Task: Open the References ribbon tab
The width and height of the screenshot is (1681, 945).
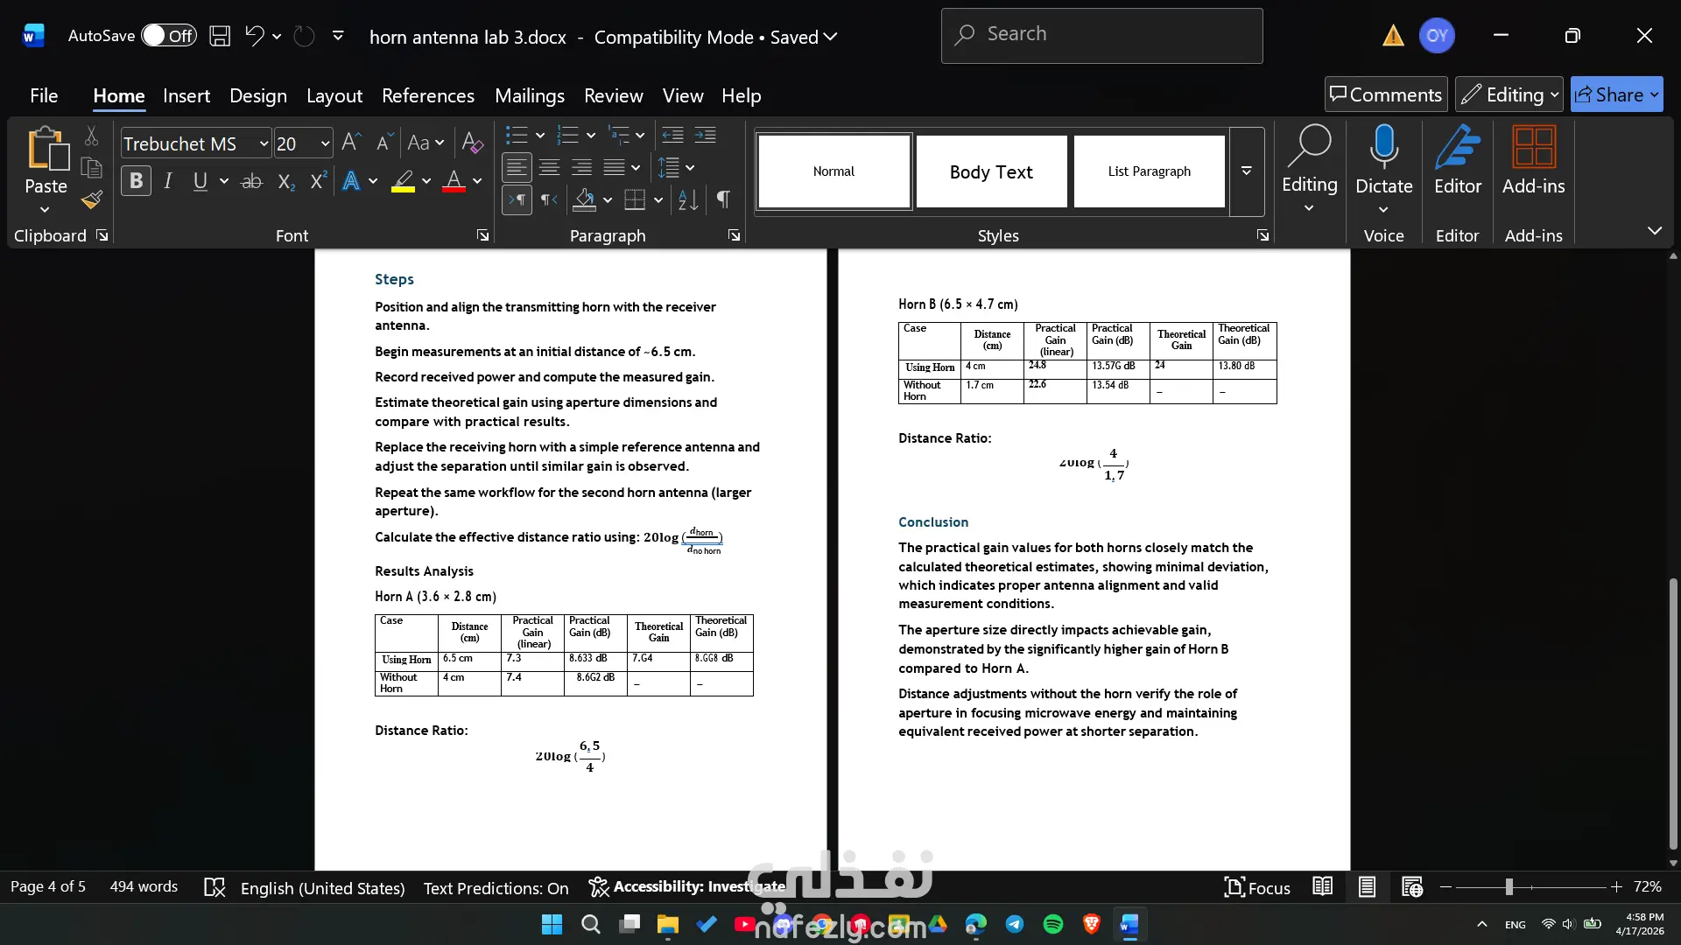Action: (428, 95)
